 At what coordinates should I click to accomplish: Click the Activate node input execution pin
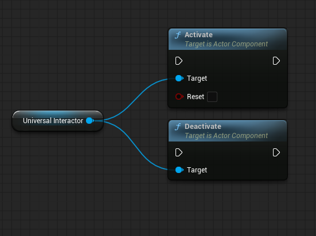(x=179, y=61)
